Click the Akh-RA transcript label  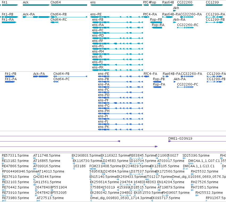tap(179, 20)
